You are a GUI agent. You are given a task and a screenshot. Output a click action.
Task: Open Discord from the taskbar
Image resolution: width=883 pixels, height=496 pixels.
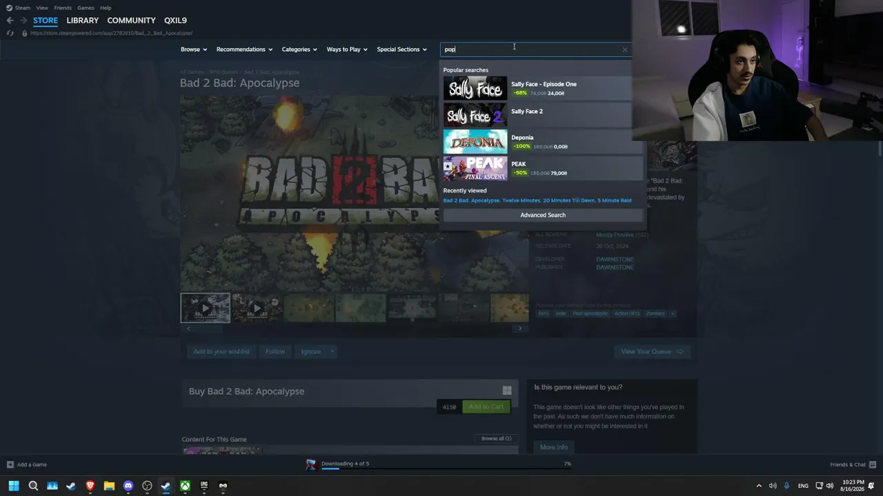(x=128, y=486)
